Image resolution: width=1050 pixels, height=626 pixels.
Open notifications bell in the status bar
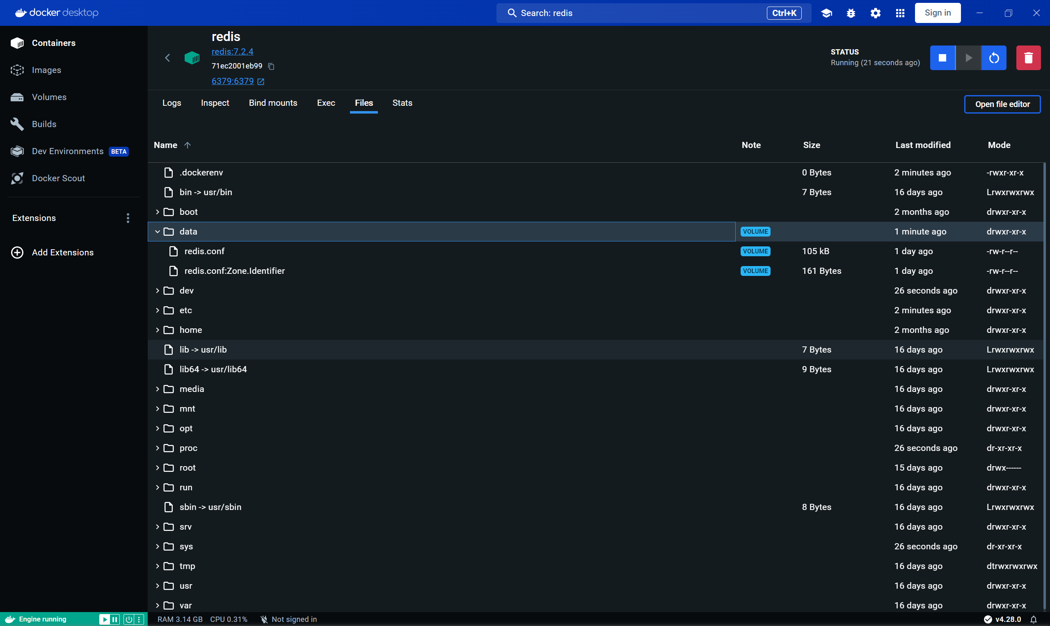pyautogui.click(x=1033, y=619)
